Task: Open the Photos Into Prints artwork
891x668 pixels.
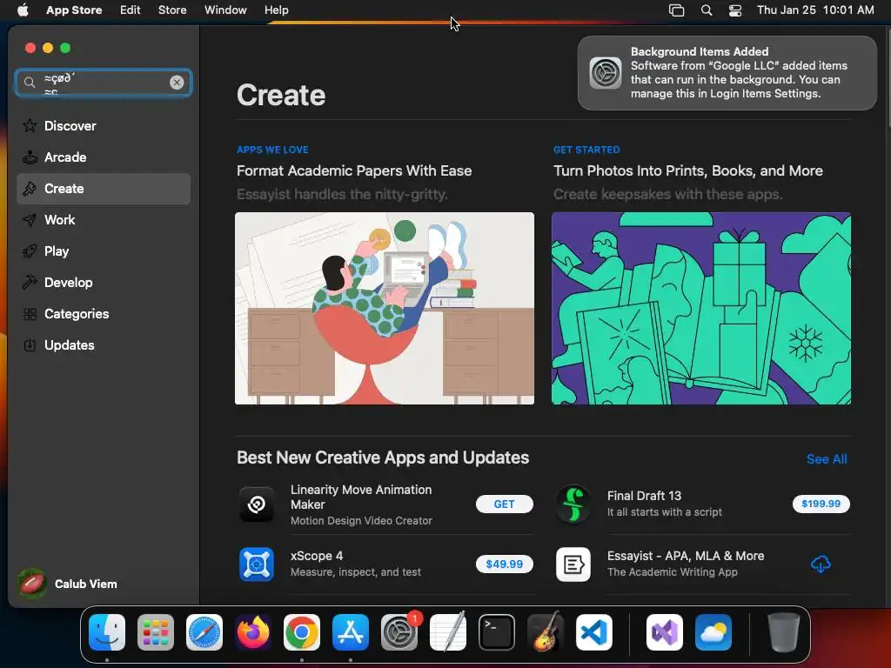Action: pos(701,309)
